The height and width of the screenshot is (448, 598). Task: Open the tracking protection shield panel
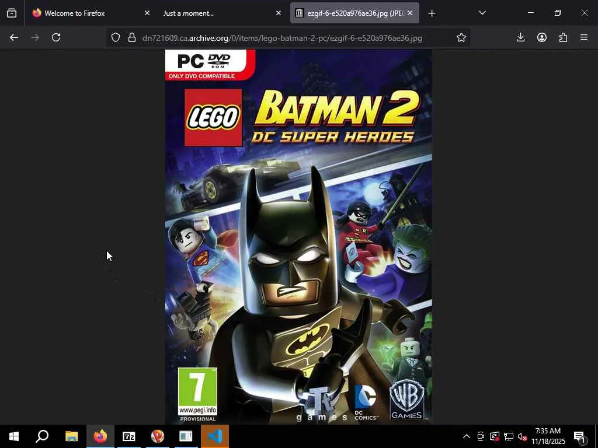coord(116,37)
